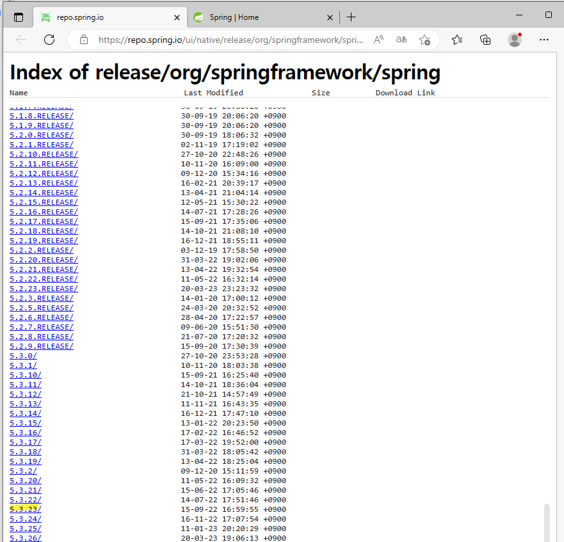Browse the 5.2.19.RELEASE/ directory
This screenshot has height=542, width=564.
(x=44, y=241)
